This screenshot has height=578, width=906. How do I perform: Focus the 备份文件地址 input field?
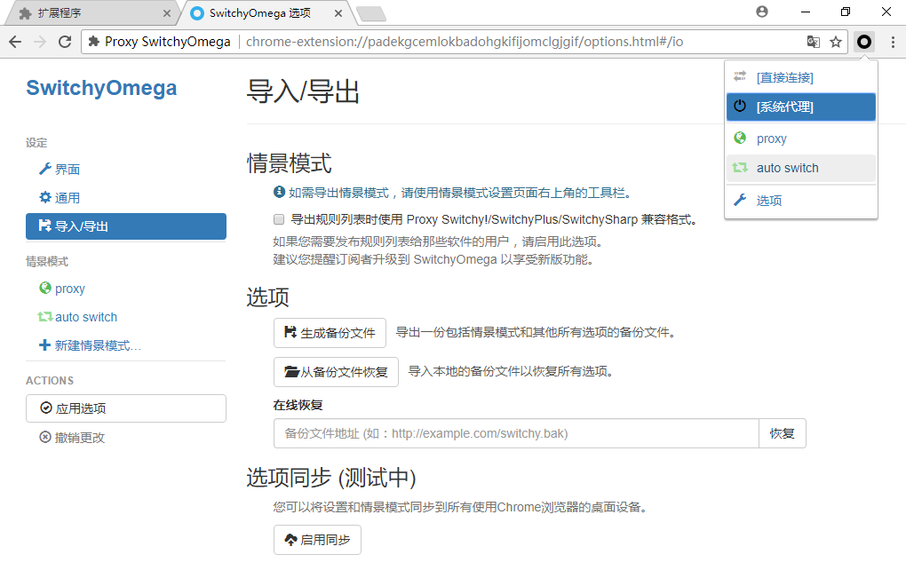[516, 433]
